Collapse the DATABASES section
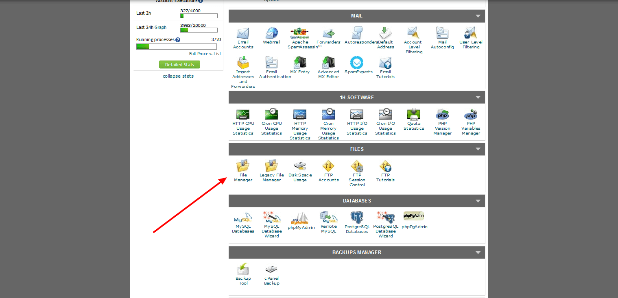Image resolution: width=618 pixels, height=298 pixels. point(478,200)
